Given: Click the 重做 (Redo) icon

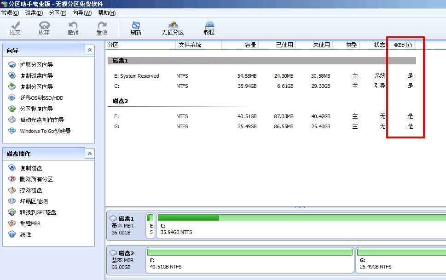Looking at the screenshot, I should coord(102,28).
